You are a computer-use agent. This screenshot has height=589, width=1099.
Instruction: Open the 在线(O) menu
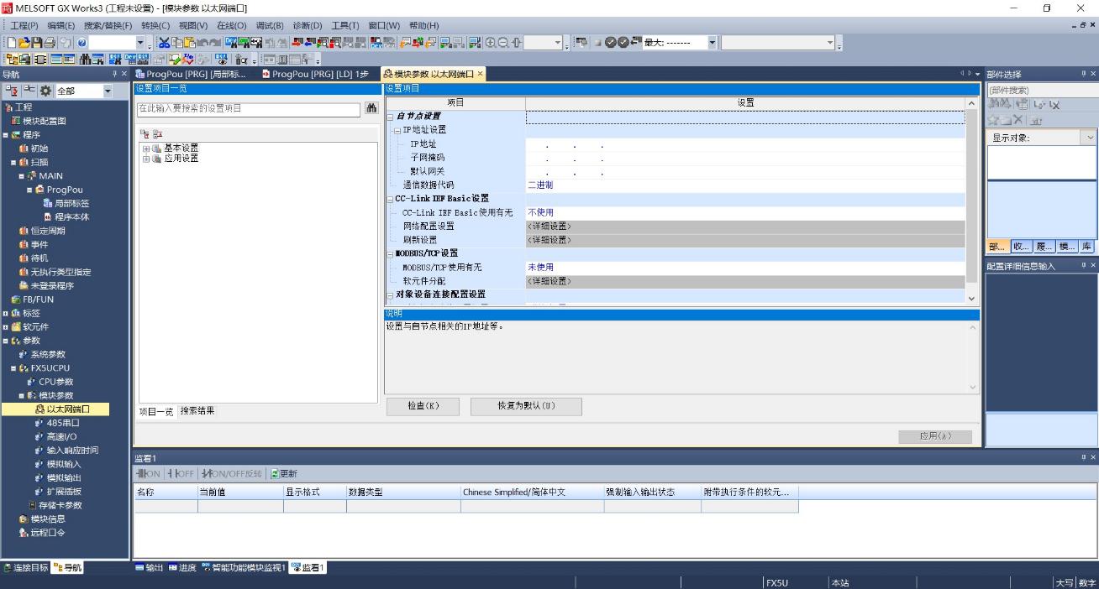(232, 25)
